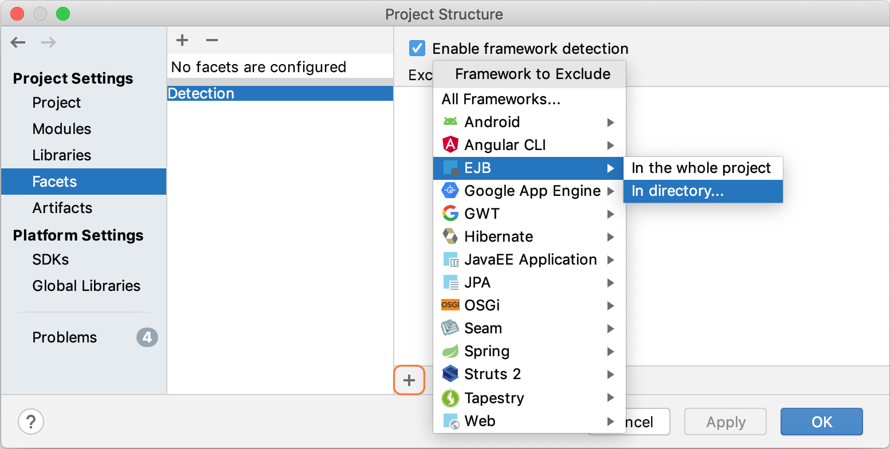Open the SDKs platform settings
Viewport: 890px width, 449px height.
click(84, 259)
